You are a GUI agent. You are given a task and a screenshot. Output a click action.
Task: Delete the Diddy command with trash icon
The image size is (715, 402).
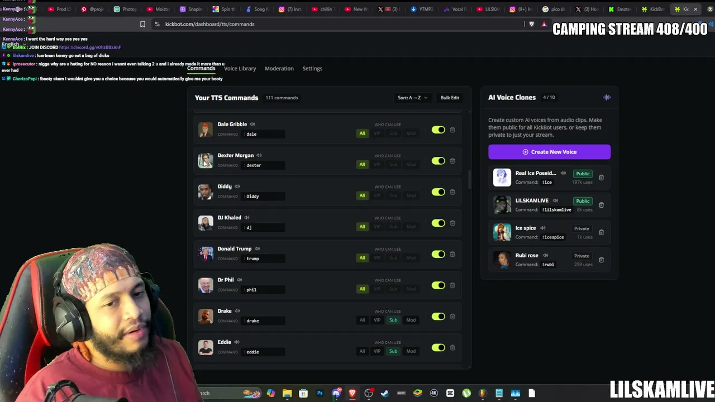coord(452,192)
